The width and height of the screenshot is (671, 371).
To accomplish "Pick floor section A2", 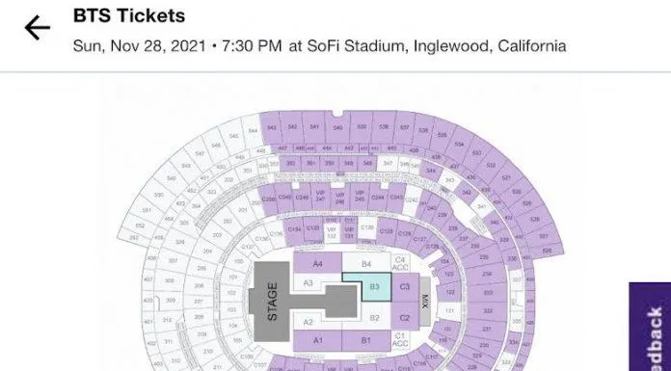I will pos(309,321).
